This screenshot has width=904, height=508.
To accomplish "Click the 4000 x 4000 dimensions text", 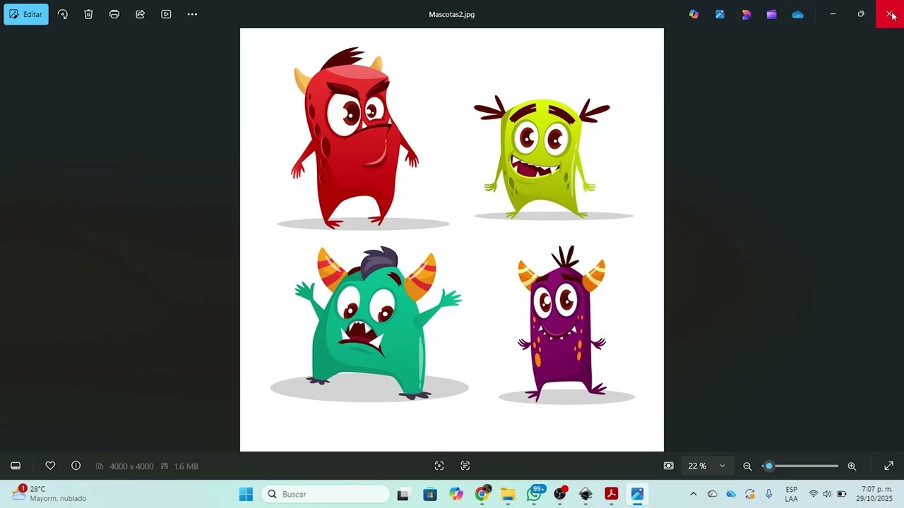I will point(131,466).
